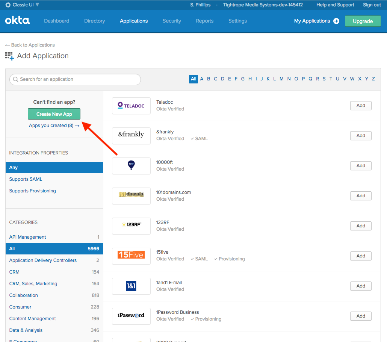
Task: Click the Upgrade button
Action: click(x=363, y=21)
